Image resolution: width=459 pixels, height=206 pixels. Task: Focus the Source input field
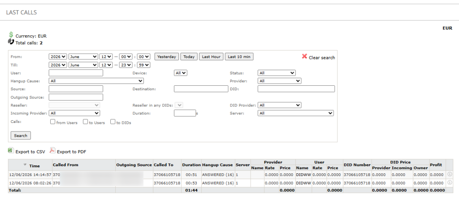coord(76,89)
